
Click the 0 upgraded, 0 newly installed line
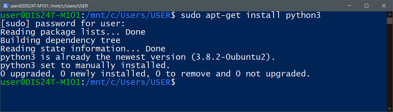point(155,74)
